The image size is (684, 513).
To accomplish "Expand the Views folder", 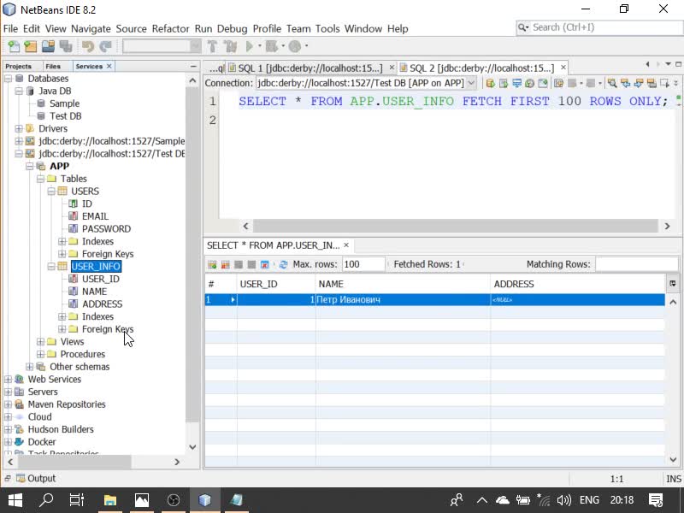I will (40, 341).
